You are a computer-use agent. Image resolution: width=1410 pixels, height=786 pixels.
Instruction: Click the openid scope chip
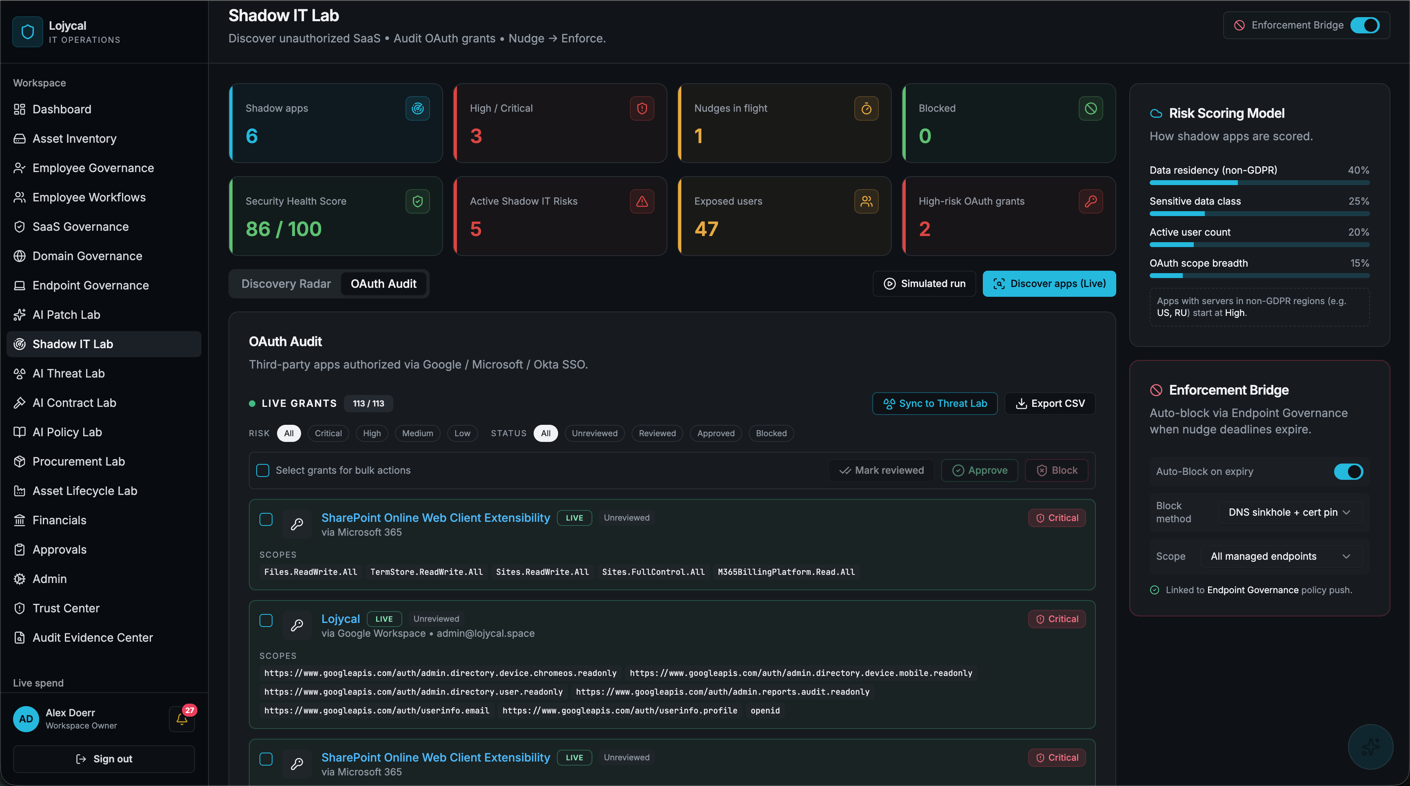click(765, 711)
